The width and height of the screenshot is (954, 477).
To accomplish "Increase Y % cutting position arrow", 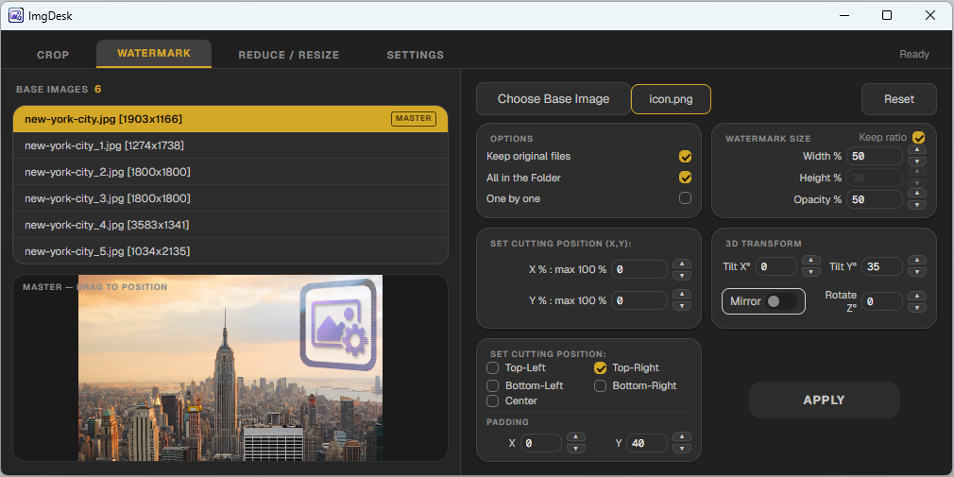I will [x=682, y=295].
